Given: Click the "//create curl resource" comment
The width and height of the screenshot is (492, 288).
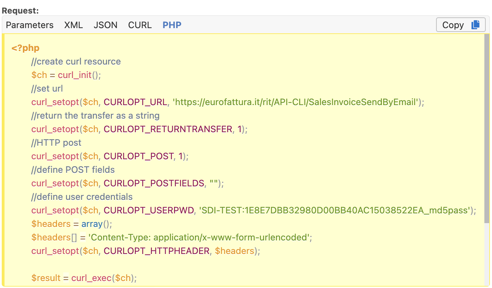Looking at the screenshot, I should point(76,61).
